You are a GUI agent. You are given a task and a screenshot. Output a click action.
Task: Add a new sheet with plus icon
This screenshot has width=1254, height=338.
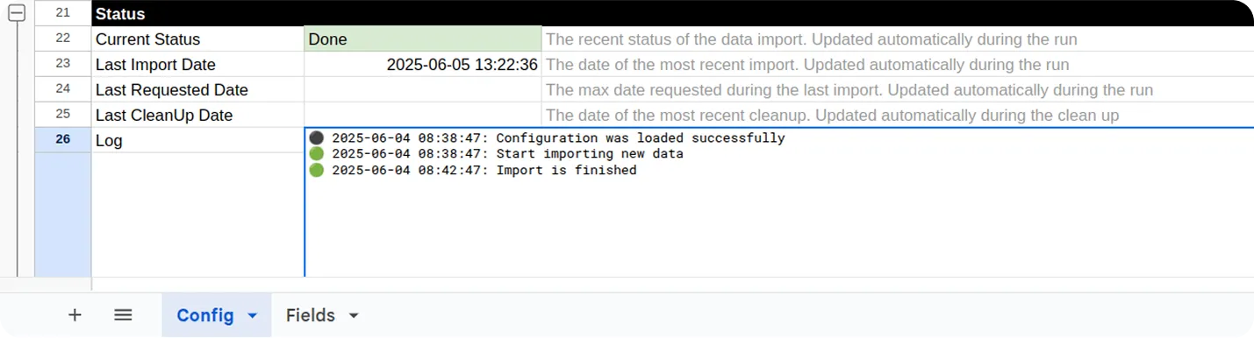[x=75, y=315]
